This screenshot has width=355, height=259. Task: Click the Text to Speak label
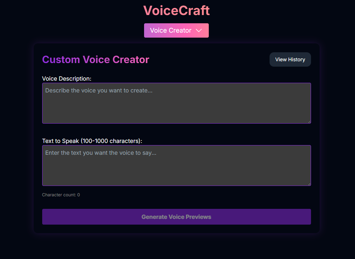tap(92, 141)
